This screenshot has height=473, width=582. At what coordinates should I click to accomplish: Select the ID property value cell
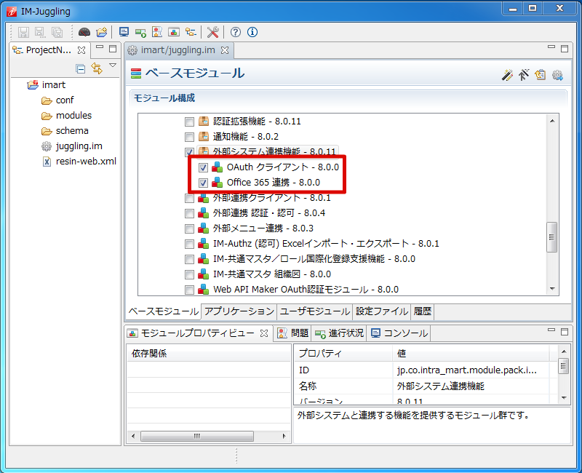(471, 370)
